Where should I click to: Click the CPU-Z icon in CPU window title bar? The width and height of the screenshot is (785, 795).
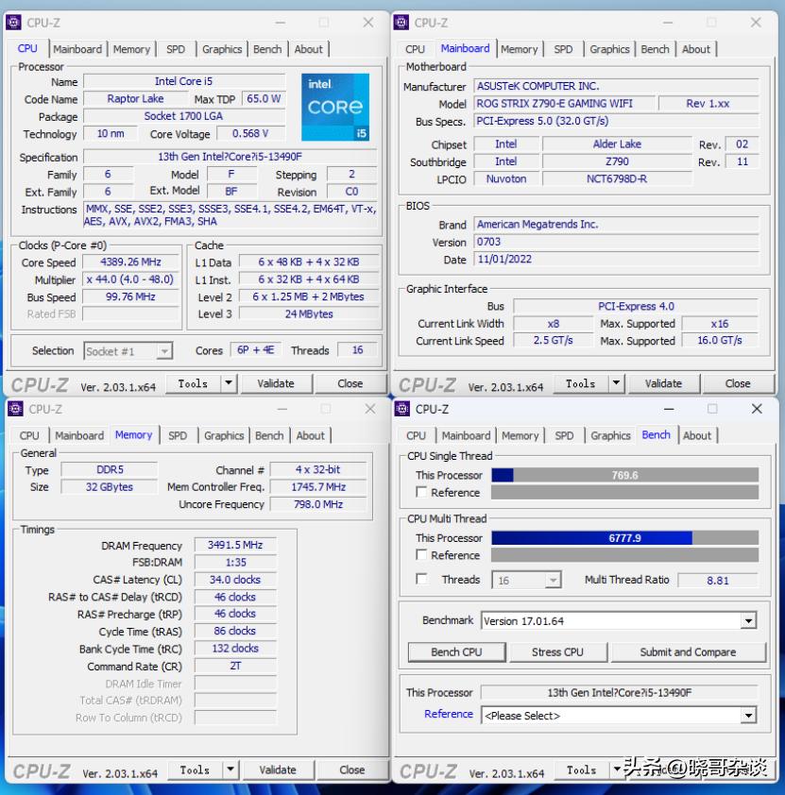13,23
